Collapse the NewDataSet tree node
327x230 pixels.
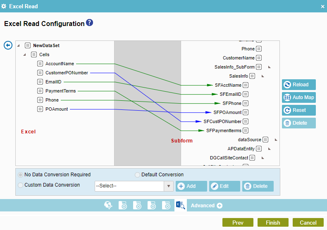[x=19, y=45]
